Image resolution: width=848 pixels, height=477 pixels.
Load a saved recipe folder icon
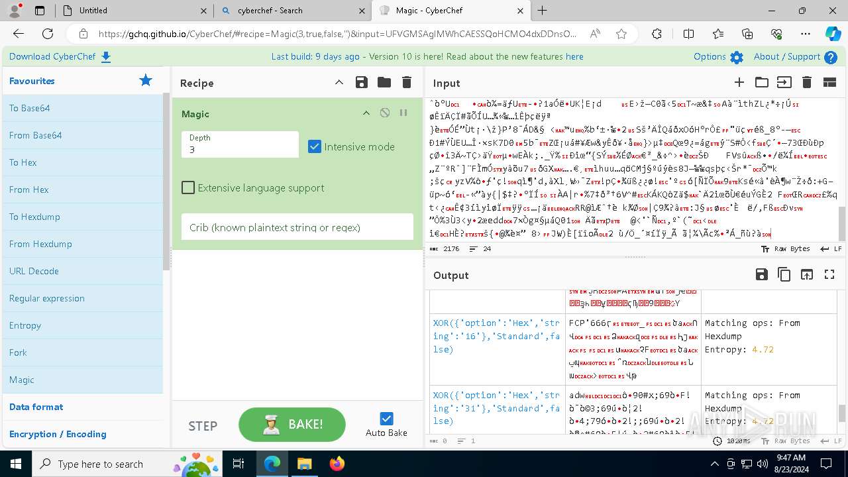click(384, 82)
